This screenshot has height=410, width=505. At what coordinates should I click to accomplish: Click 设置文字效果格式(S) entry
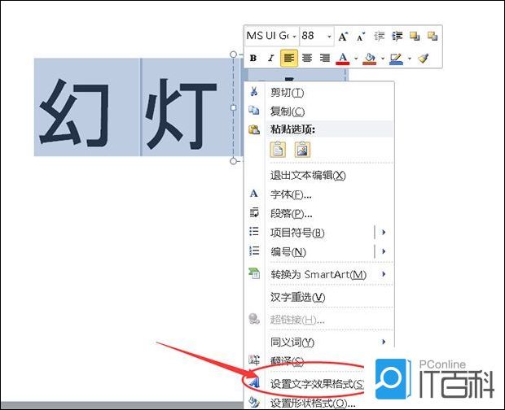317,384
